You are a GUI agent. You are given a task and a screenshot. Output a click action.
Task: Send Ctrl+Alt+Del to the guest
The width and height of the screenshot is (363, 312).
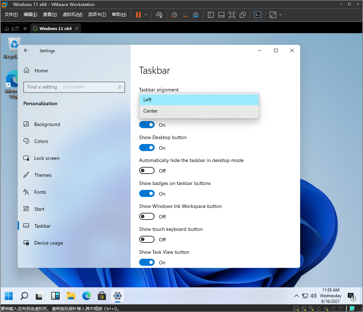159,15
